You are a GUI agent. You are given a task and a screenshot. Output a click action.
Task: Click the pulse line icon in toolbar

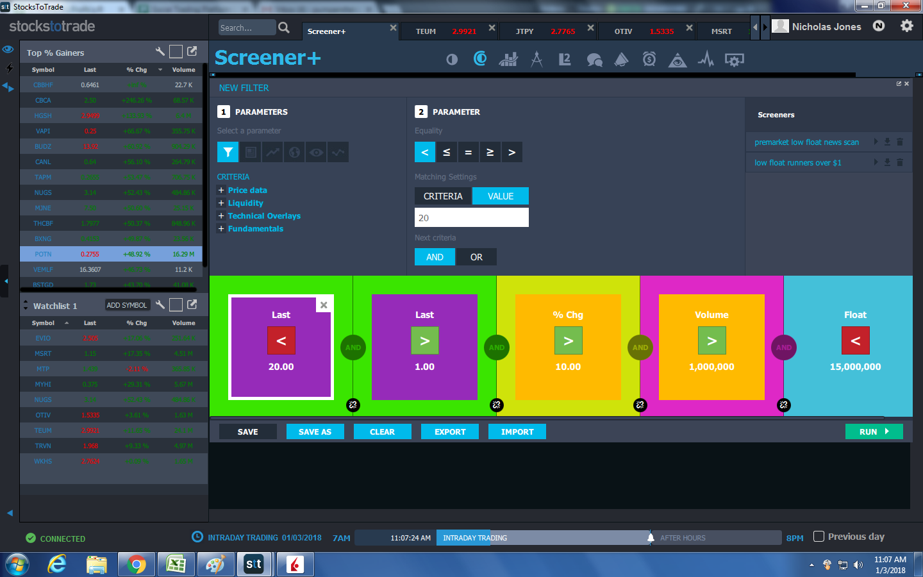pyautogui.click(x=706, y=60)
